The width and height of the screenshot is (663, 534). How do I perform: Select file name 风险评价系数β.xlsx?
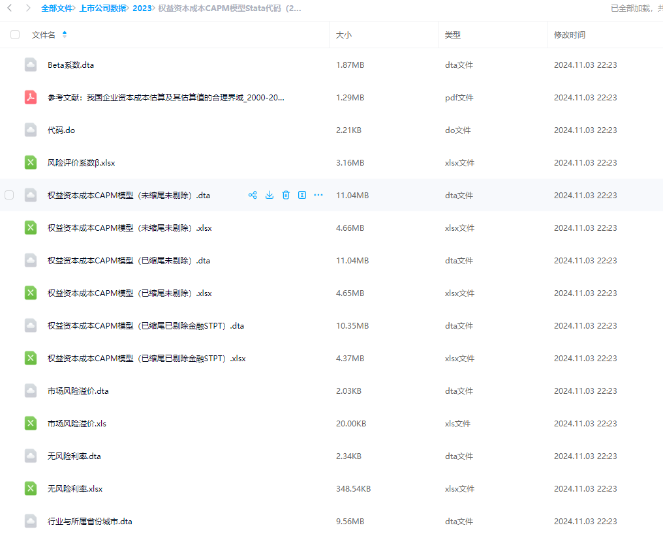coord(81,162)
